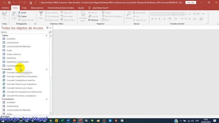Toggle align text right
The image size is (219, 123).
coord(189,19)
